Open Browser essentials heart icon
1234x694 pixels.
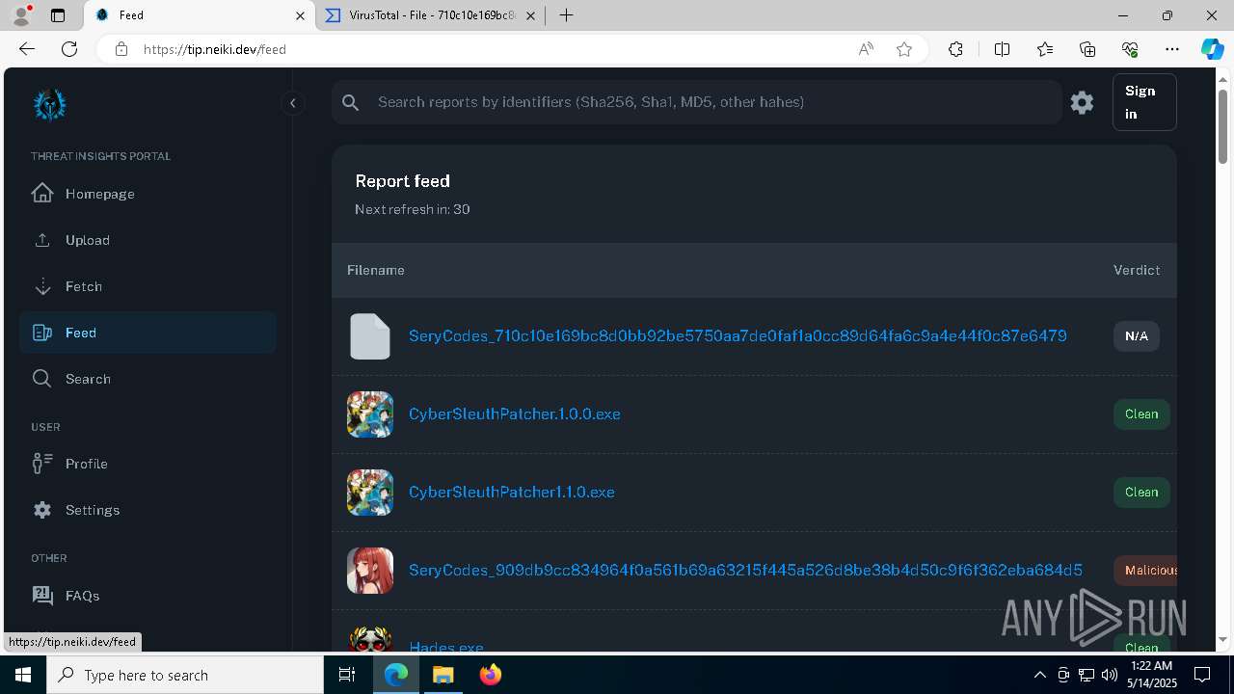point(1130,49)
